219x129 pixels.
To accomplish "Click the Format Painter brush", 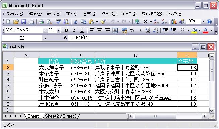I will tap(103, 22).
